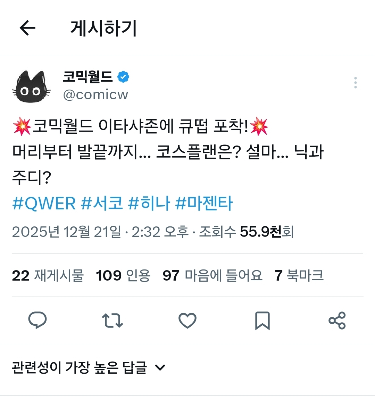This screenshot has width=375, height=399.
Task: Tap the blue verified badge
Action: tap(123, 77)
